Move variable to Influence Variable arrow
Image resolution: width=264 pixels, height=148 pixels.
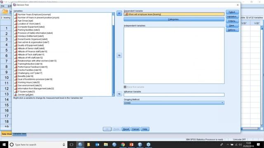pyautogui.click(x=119, y=94)
